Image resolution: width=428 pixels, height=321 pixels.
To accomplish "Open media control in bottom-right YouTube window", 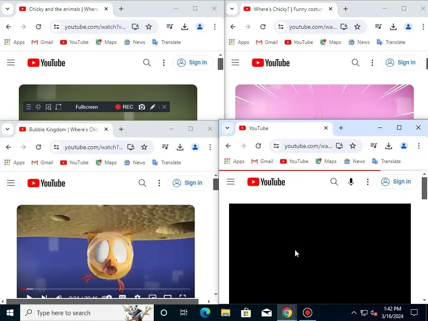I will (x=374, y=146).
